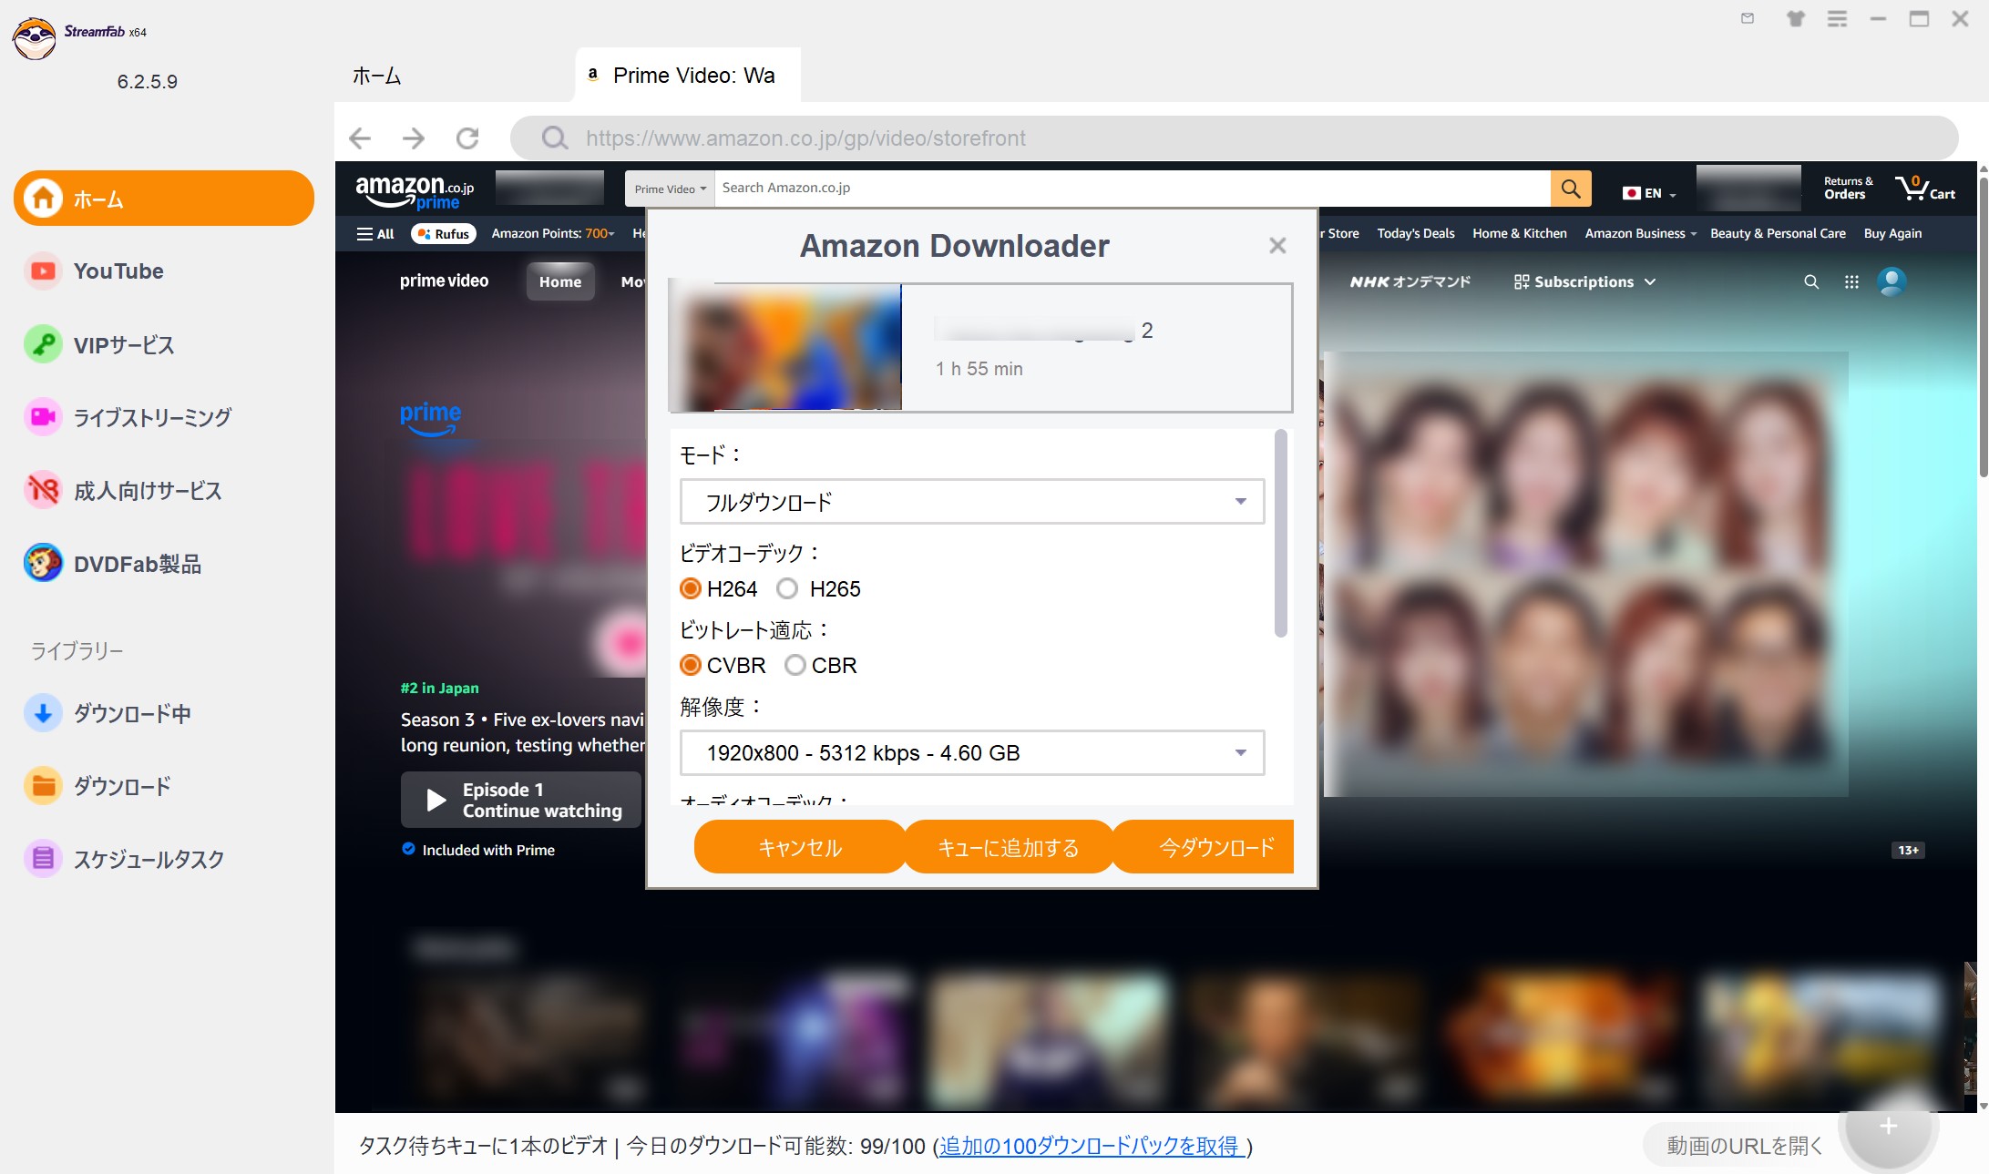This screenshot has width=1989, height=1174.
Task: Switch to the ホーム tab
Action: click(377, 77)
